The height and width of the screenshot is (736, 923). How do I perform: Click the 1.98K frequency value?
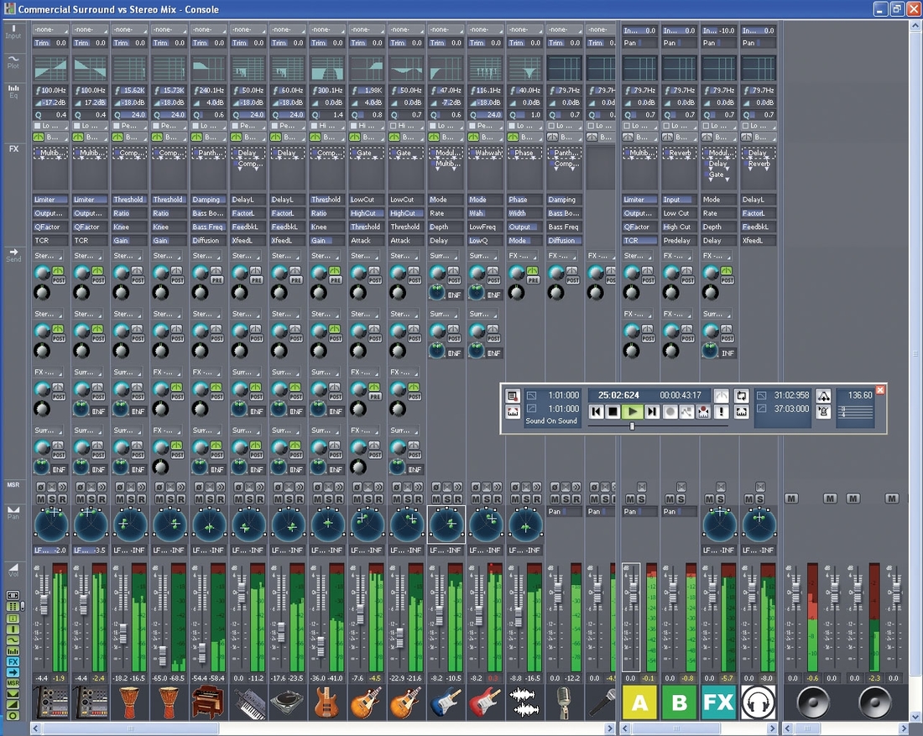coord(368,90)
